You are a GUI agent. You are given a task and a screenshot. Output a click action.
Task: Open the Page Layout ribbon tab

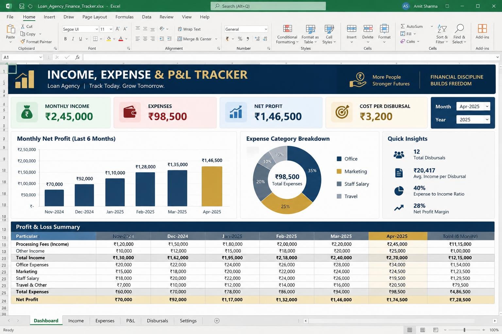coord(94,17)
